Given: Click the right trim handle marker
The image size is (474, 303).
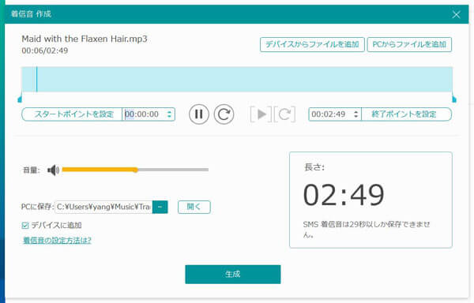Looking at the screenshot, I should 453,99.
